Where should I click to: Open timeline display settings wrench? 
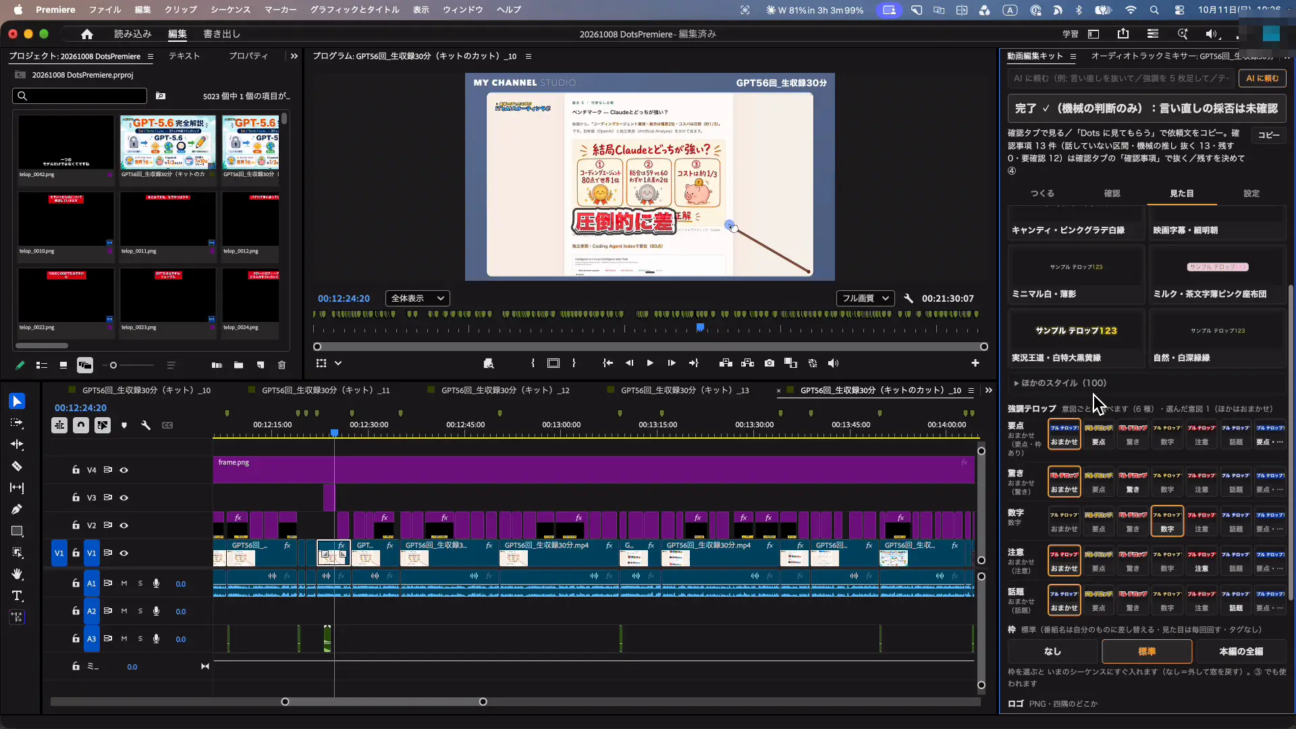point(146,425)
